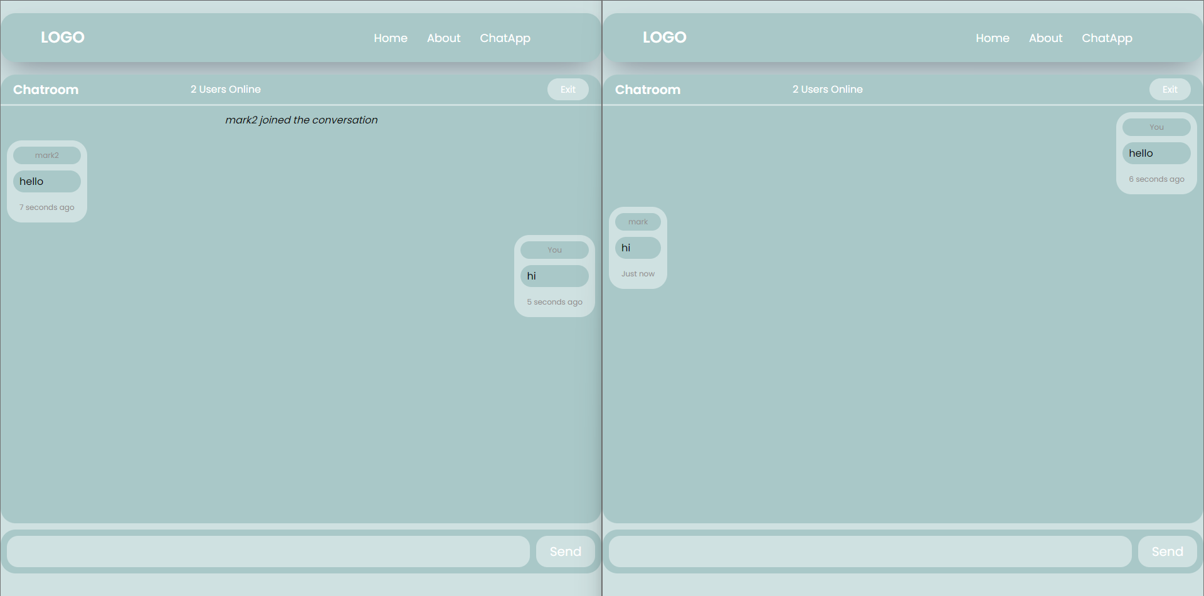Focus the right window message input

870,552
